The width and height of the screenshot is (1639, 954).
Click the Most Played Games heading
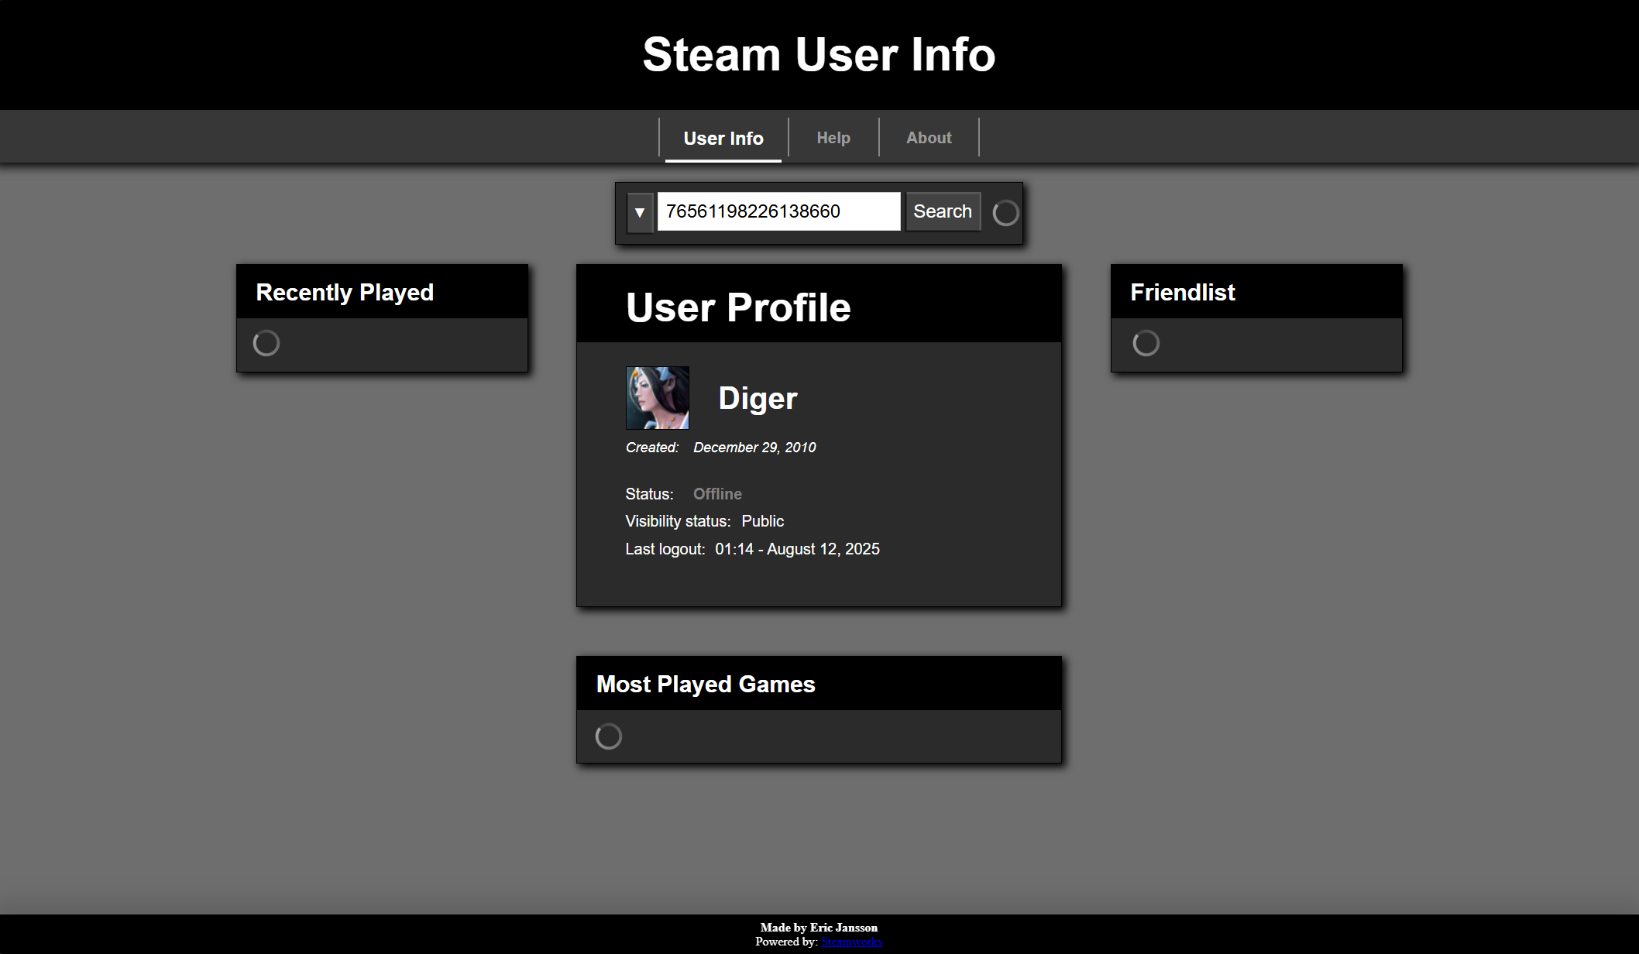(x=706, y=685)
